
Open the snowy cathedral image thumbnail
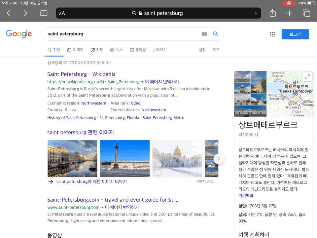[177, 159]
